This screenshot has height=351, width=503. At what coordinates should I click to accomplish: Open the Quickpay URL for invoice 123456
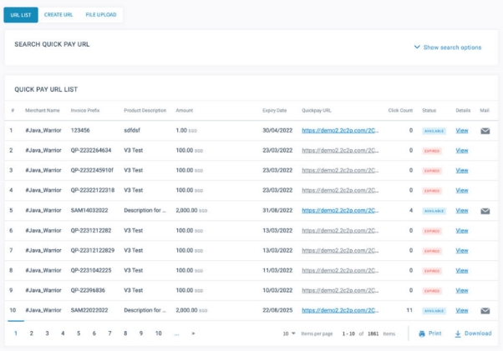coord(340,131)
